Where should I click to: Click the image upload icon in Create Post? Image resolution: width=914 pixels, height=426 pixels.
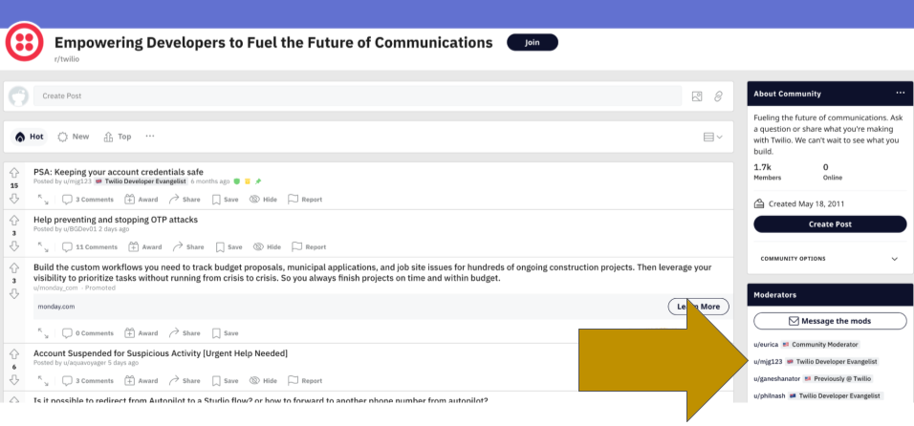tap(697, 96)
